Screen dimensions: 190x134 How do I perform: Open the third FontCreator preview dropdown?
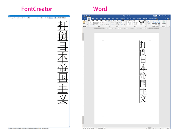[32, 18]
